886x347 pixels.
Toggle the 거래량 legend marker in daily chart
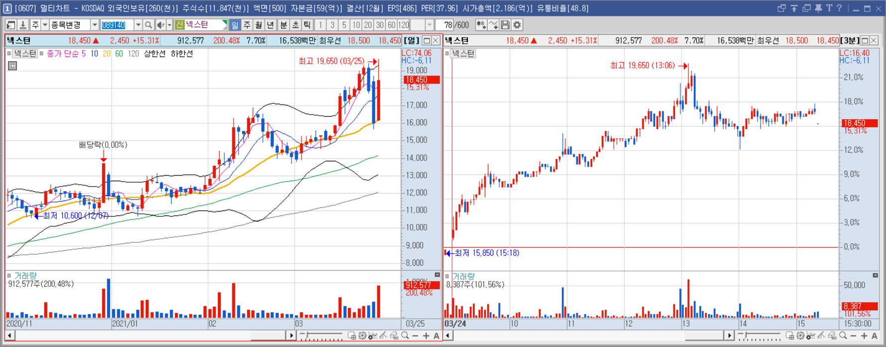[x=9, y=276]
